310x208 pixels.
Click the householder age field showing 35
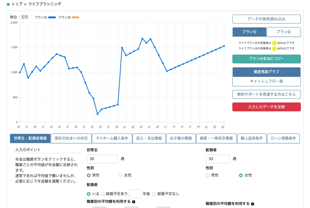coord(102,159)
